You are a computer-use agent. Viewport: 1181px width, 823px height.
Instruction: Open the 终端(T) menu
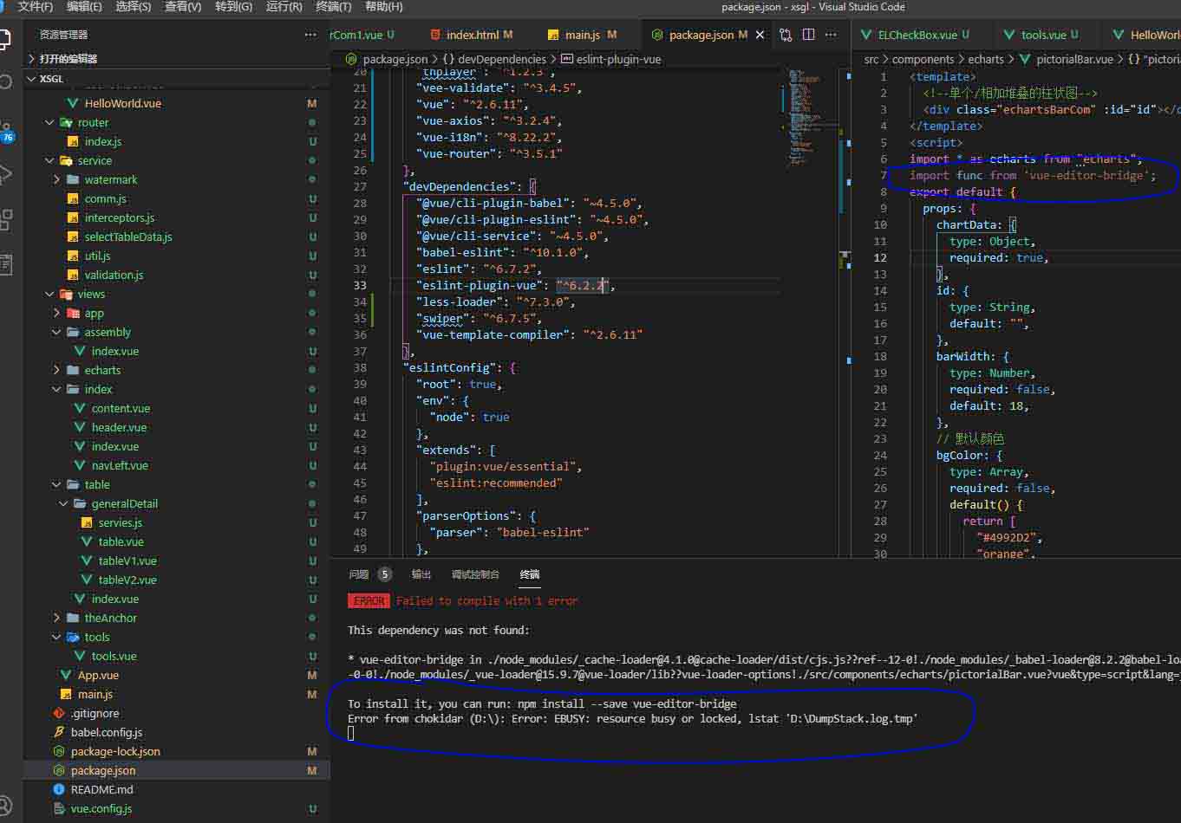334,6
